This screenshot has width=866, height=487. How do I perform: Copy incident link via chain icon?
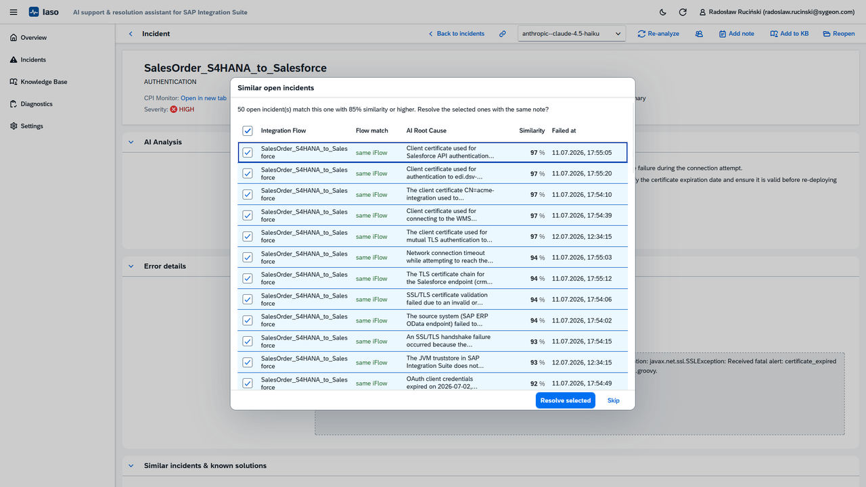click(503, 34)
